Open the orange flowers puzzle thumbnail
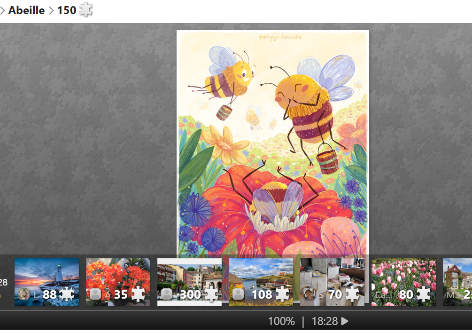The height and width of the screenshot is (333, 472). click(x=118, y=282)
